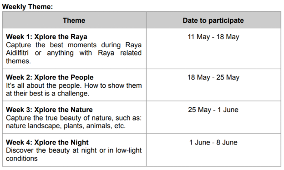
Task: Click the Theme column header
Action: [74, 20]
